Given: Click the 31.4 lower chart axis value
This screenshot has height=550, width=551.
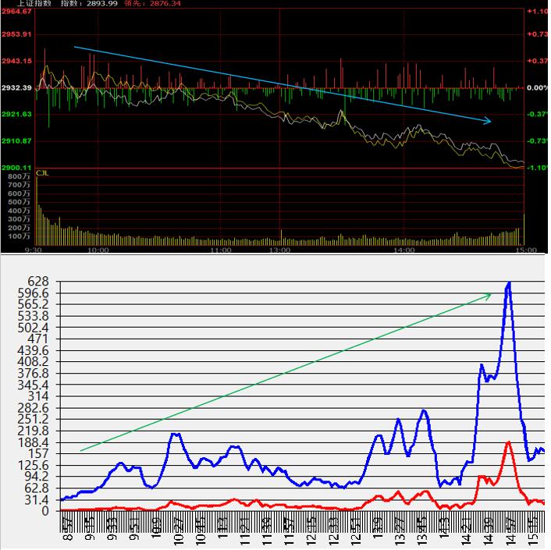Looking at the screenshot, I should coord(36,500).
